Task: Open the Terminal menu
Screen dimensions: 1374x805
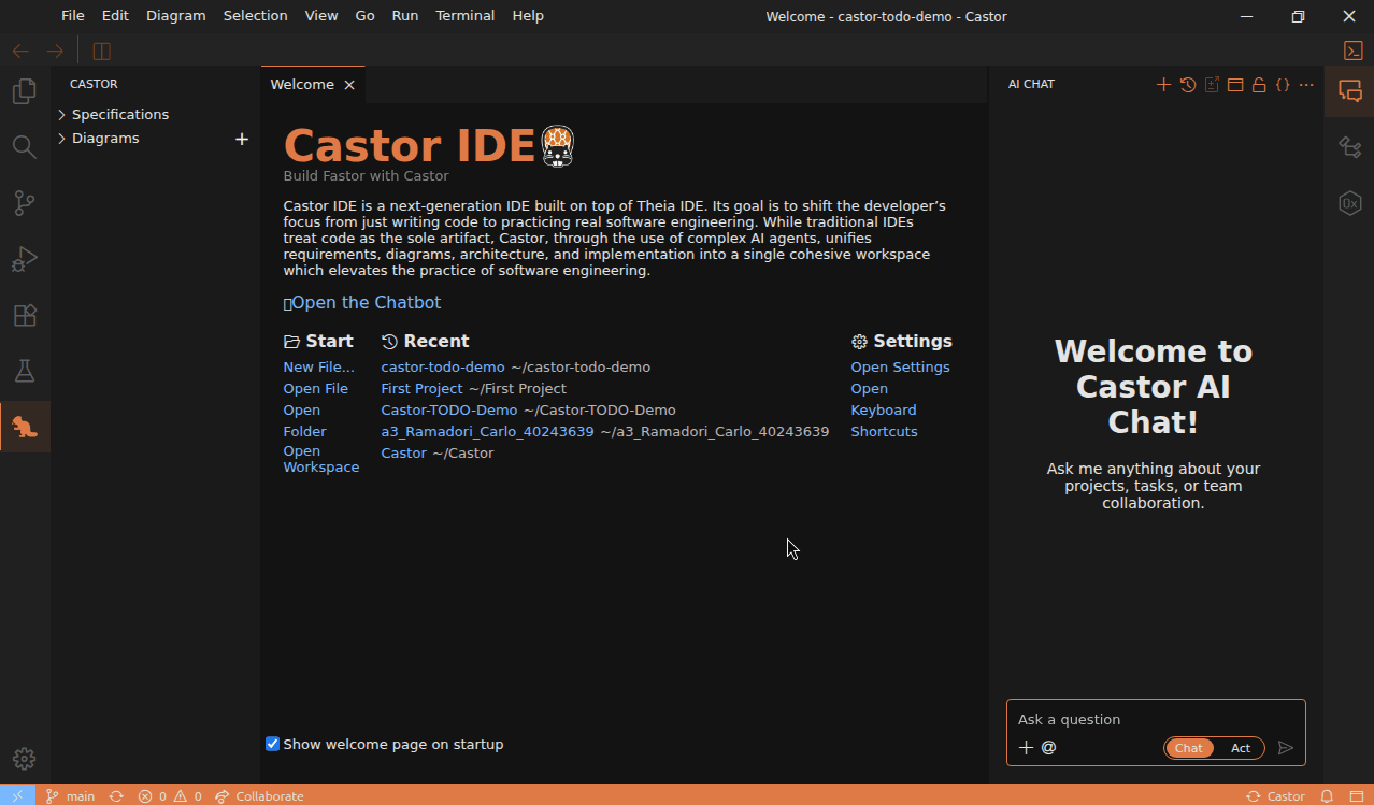Action: [464, 16]
